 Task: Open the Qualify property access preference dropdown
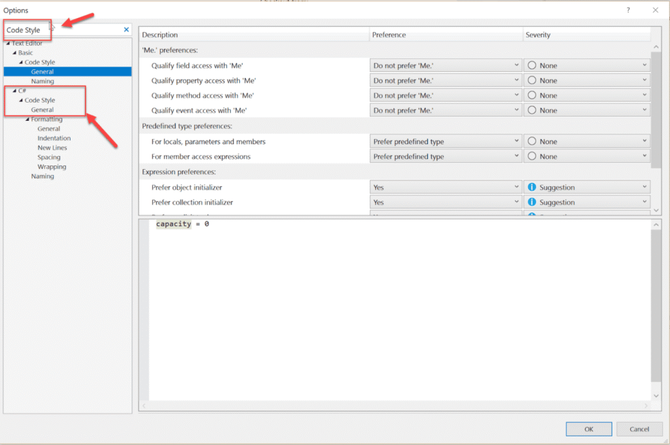point(514,80)
